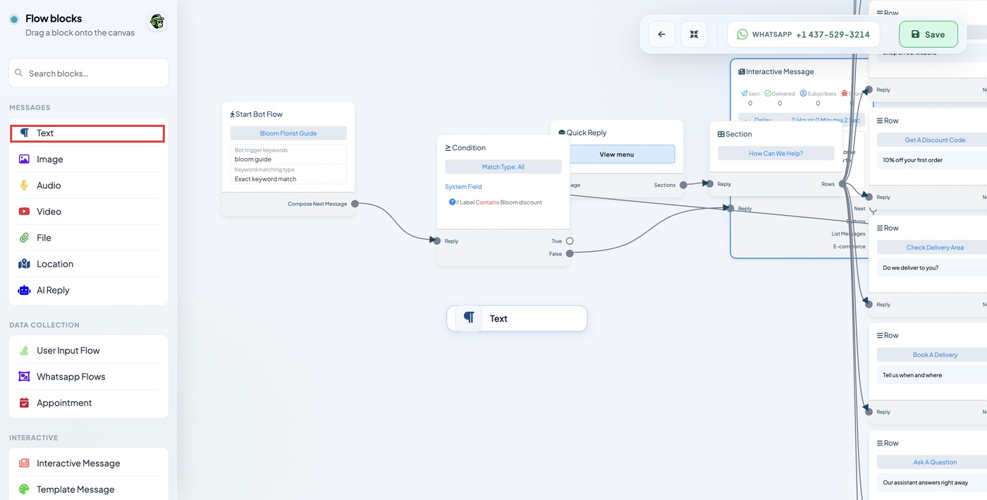
Task: Click the floating Text block on the canvas
Action: 517,319
